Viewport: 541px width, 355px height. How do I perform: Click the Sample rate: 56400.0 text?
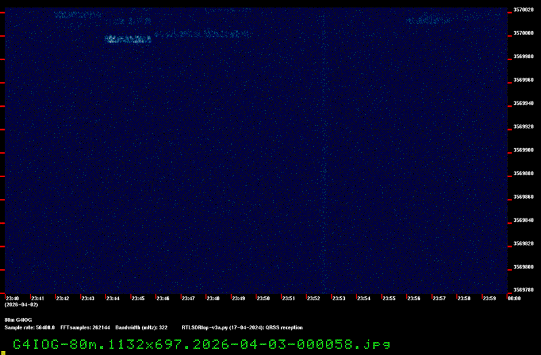click(x=29, y=327)
